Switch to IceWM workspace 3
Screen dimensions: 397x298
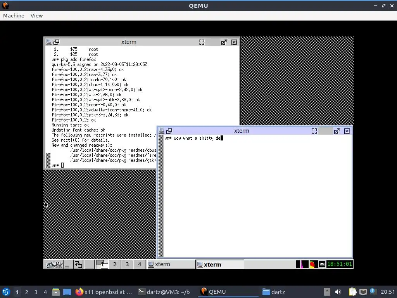[x=127, y=265]
